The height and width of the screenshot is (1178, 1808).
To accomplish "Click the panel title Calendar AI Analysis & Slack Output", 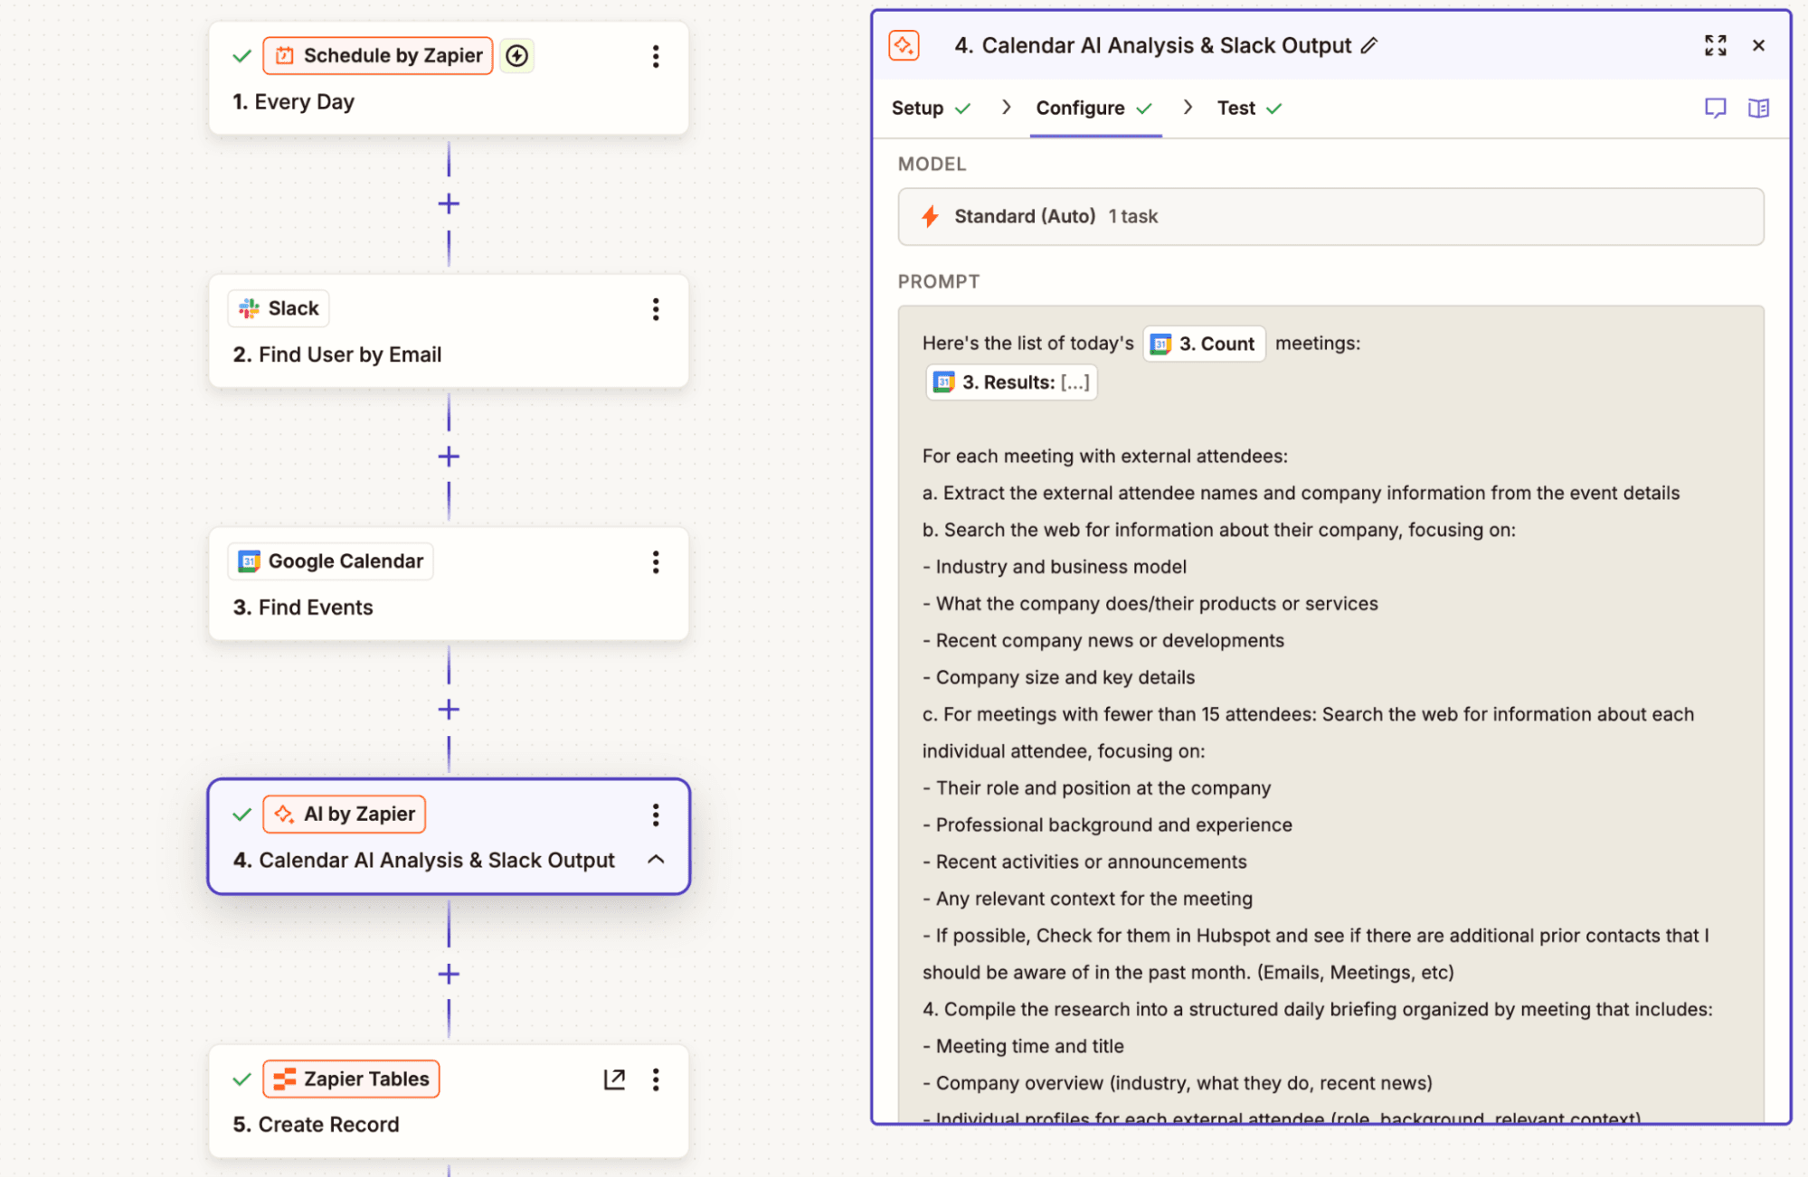I will click(x=1153, y=45).
